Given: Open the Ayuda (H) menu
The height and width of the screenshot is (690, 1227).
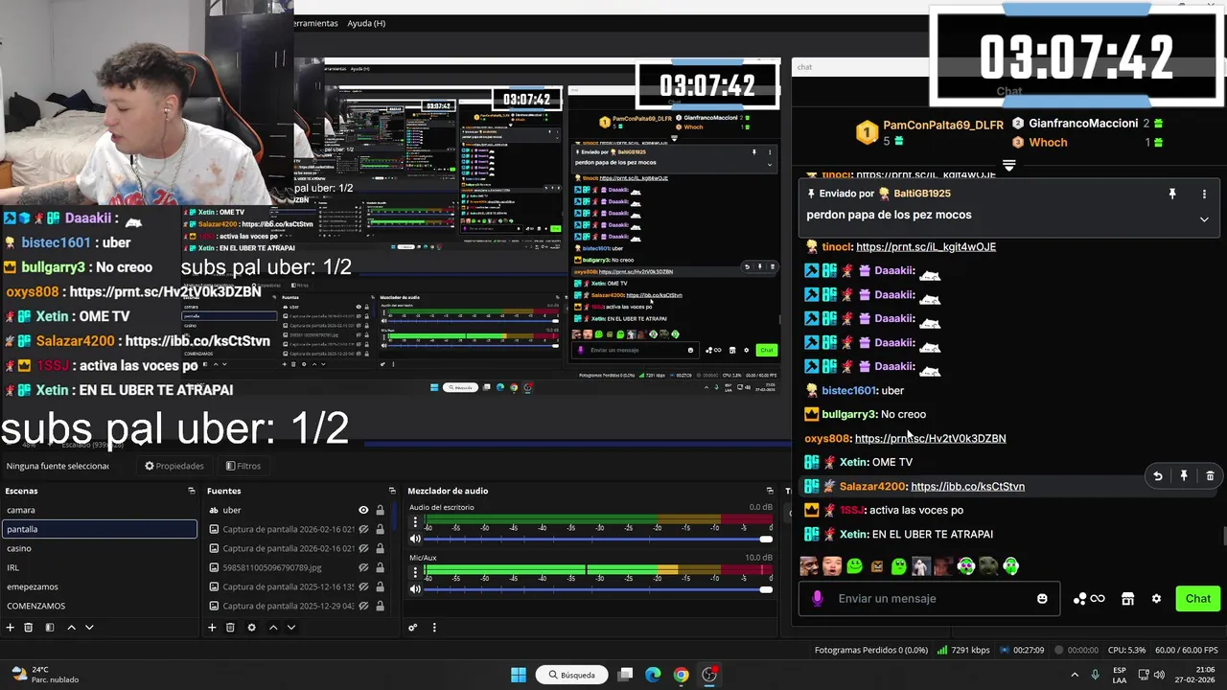Looking at the screenshot, I should 366,23.
